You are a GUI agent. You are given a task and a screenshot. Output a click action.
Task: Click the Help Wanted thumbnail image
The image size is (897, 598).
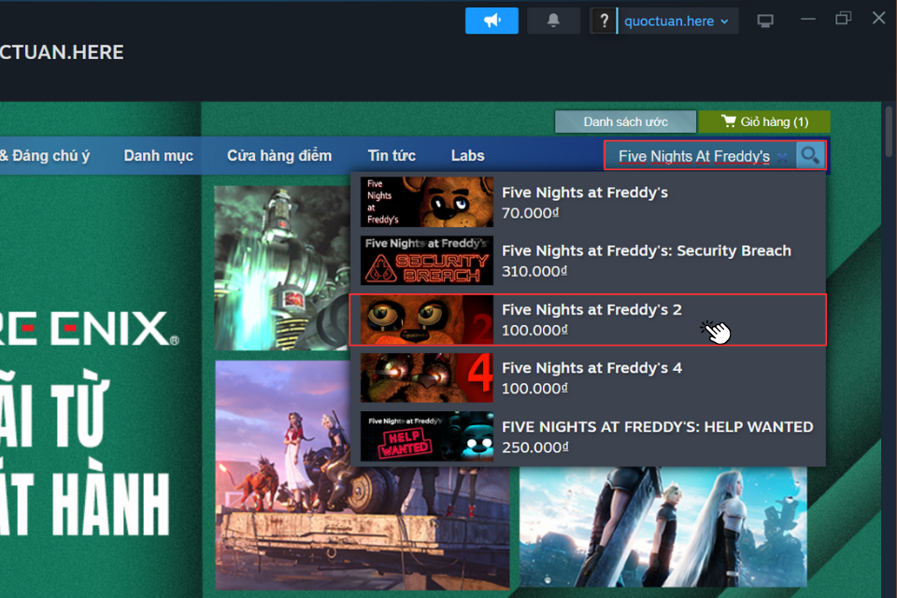[x=427, y=436]
